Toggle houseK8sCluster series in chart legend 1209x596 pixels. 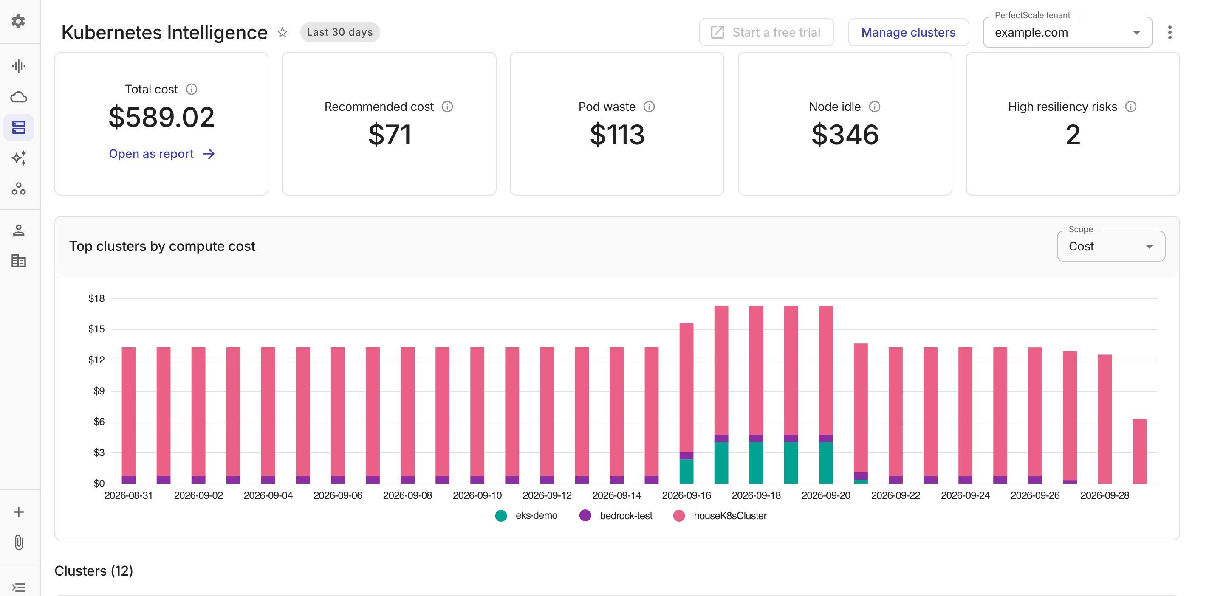[720, 515]
